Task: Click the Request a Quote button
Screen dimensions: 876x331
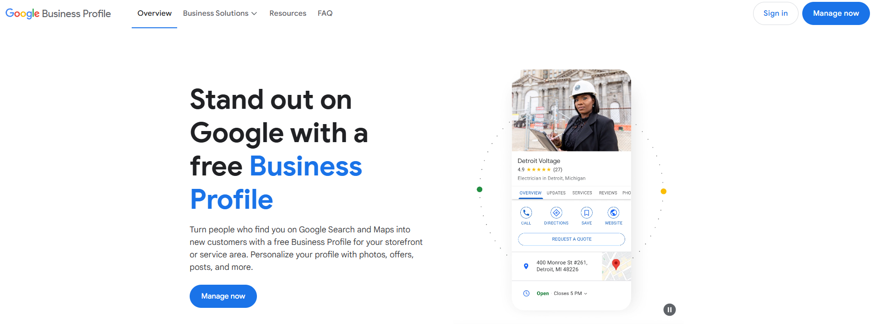Action: (571, 239)
